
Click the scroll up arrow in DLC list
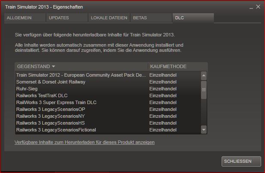coord(204,76)
